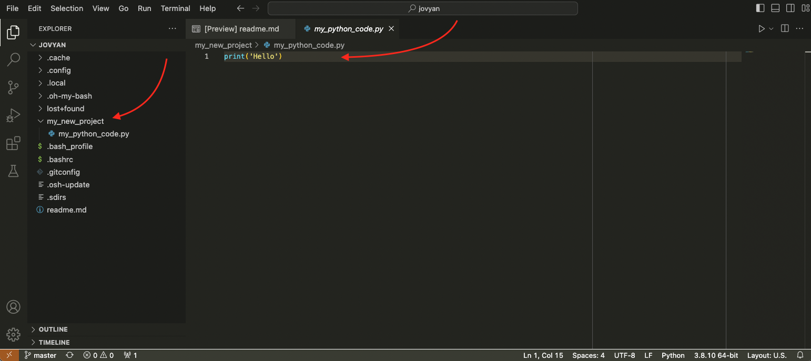The width and height of the screenshot is (811, 361).
Task: Open Explorer views and more actions ellipsis
Action: [173, 29]
